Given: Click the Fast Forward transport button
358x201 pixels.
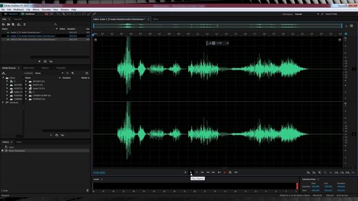Looking at the screenshot, I should (x=214, y=173).
